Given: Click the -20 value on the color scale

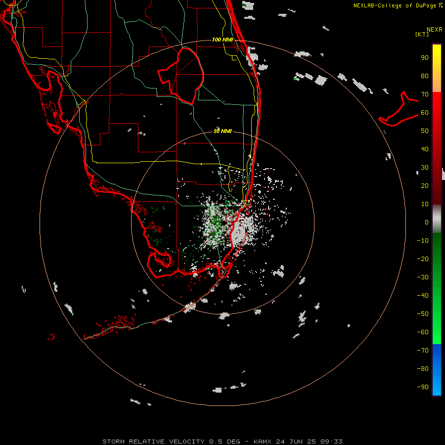Looking at the screenshot, I should 423,259.
